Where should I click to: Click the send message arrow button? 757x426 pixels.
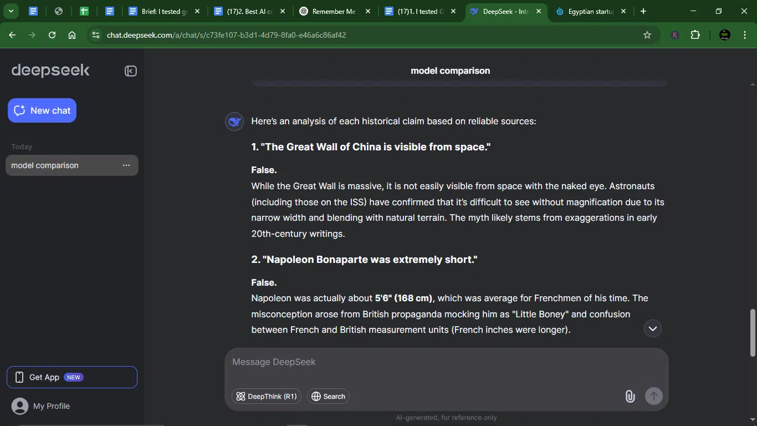tap(654, 396)
